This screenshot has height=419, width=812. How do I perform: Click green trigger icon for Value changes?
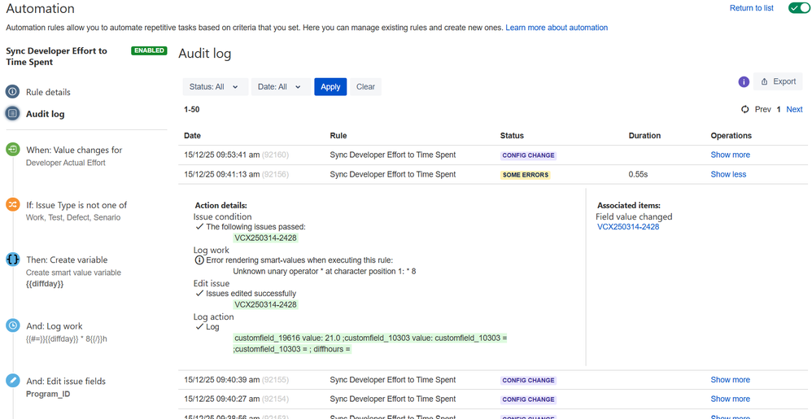coord(12,150)
